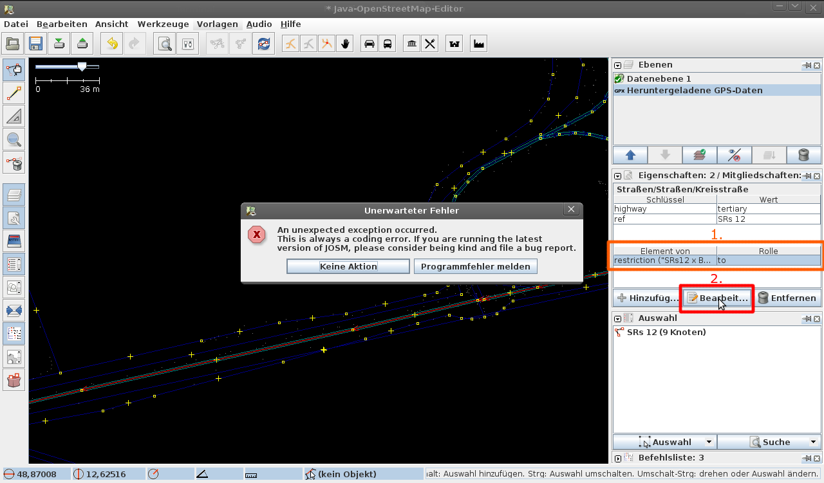
Task: Toggle visibility of the selected layer
Action: point(734,155)
